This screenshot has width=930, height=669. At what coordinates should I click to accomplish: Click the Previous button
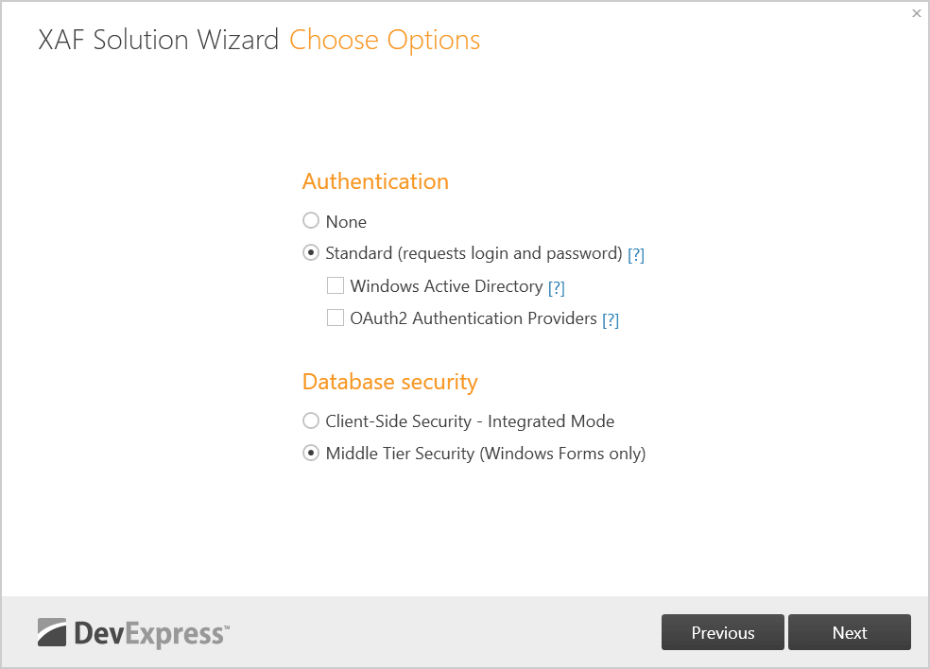tap(722, 631)
